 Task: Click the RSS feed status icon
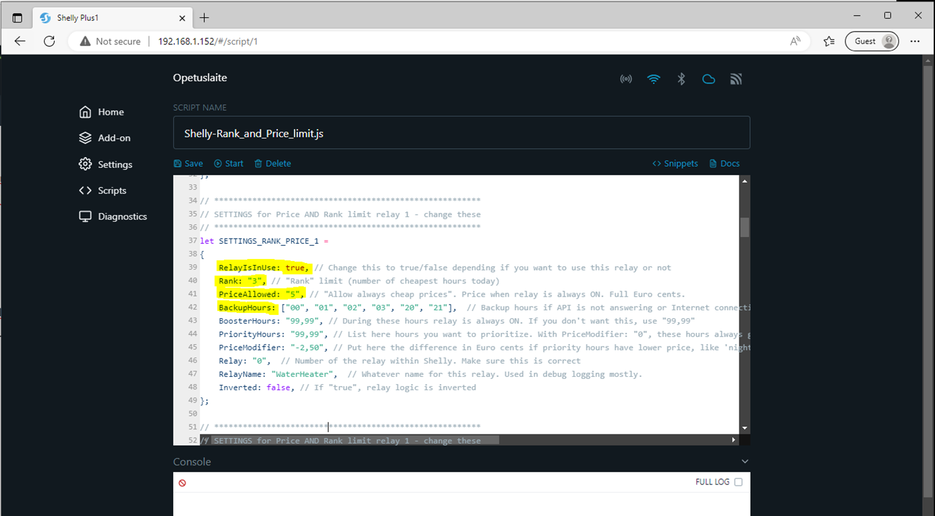pyautogui.click(x=736, y=79)
